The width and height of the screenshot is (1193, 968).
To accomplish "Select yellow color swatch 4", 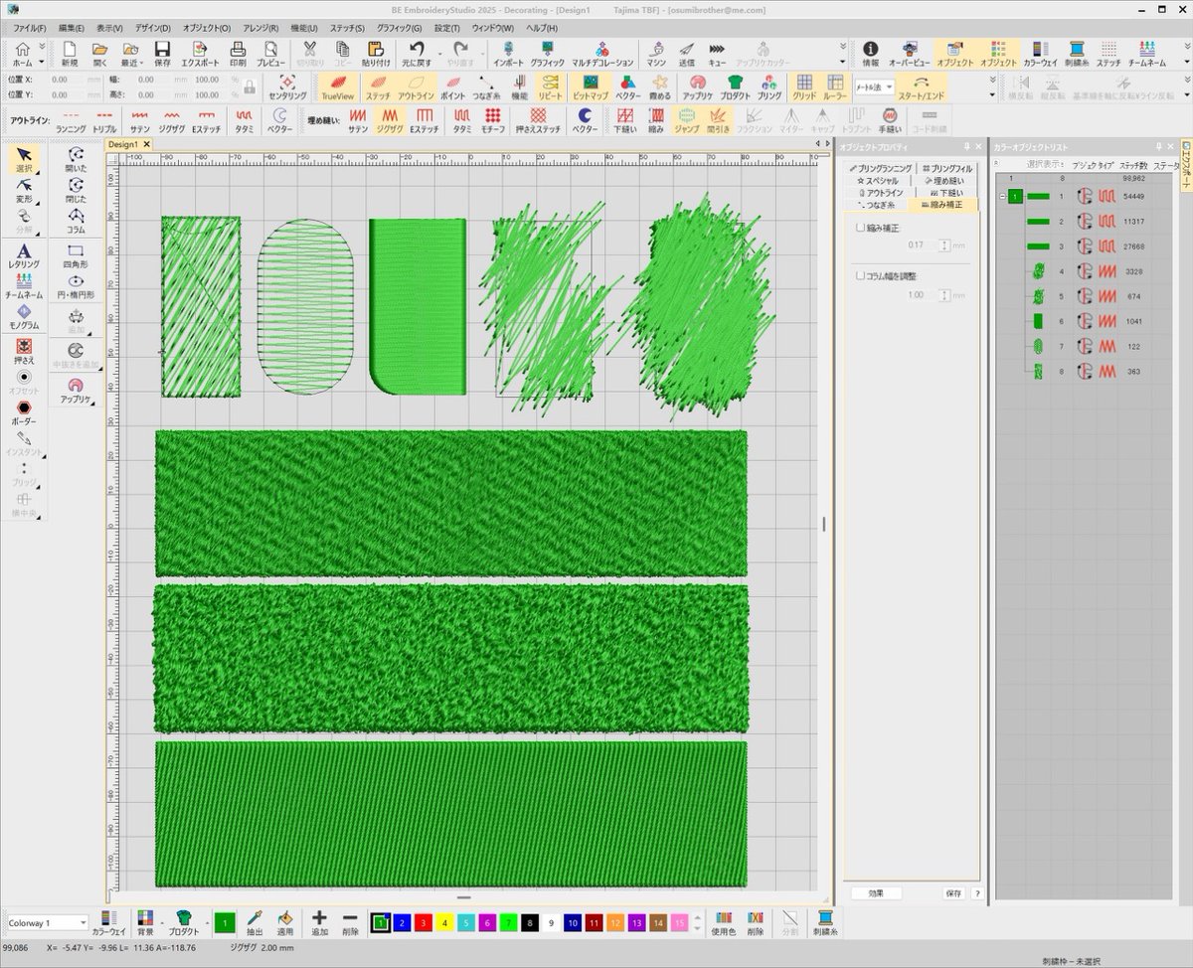I will pos(446,923).
